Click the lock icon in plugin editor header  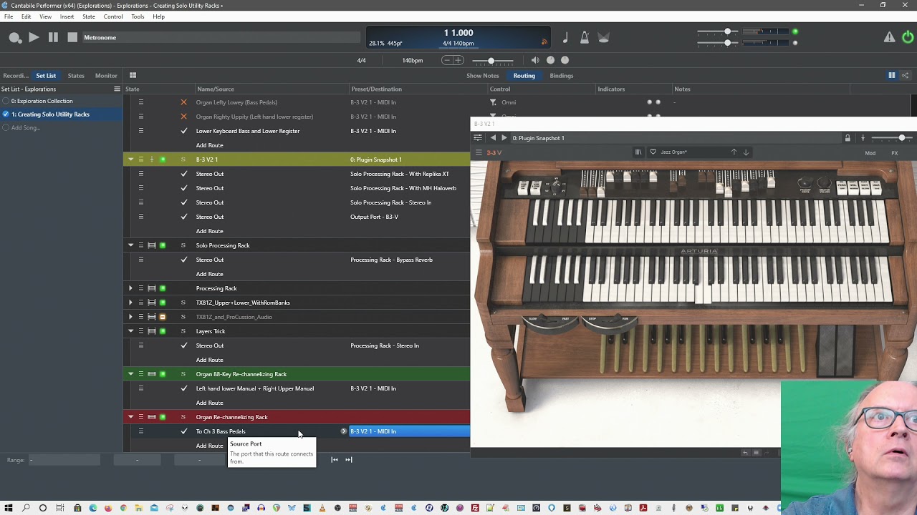848,138
